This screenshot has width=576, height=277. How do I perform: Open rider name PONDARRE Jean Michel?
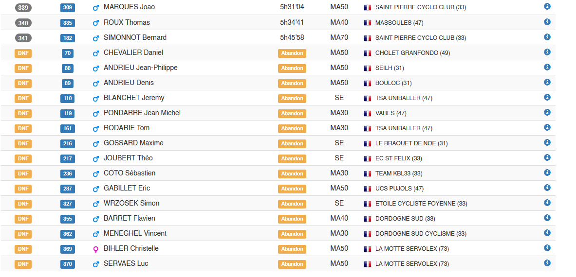pyautogui.click(x=142, y=113)
